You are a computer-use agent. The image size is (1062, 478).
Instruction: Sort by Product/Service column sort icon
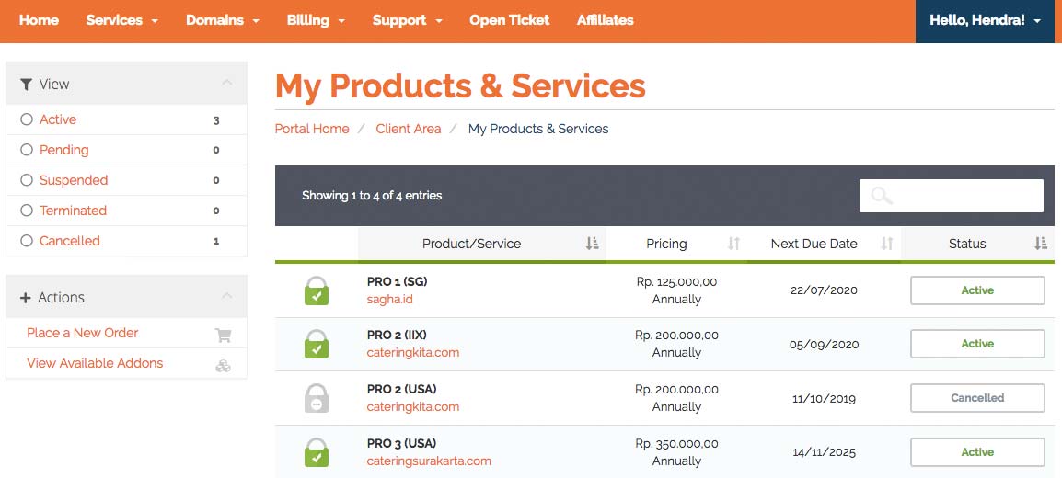(592, 244)
